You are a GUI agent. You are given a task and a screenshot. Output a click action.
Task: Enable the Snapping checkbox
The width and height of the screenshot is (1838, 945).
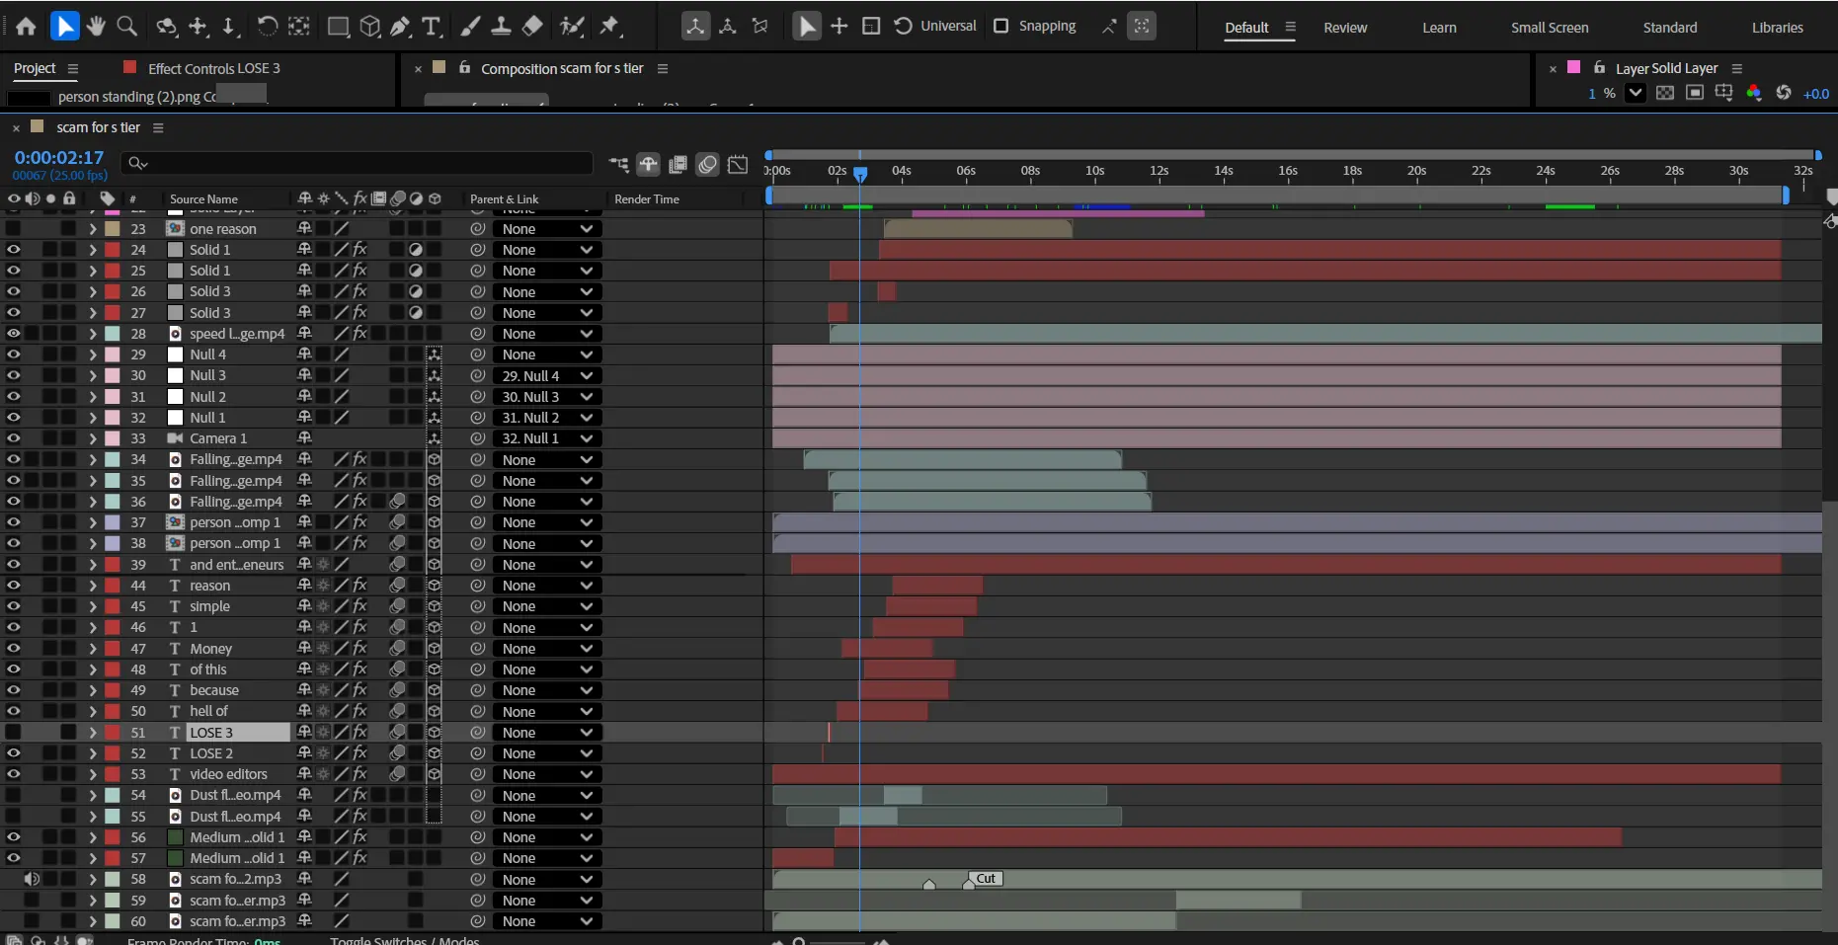(x=1000, y=26)
